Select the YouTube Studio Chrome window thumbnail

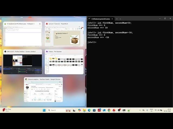[x=43, y=89]
